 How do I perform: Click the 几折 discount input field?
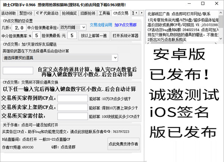[19, 28]
